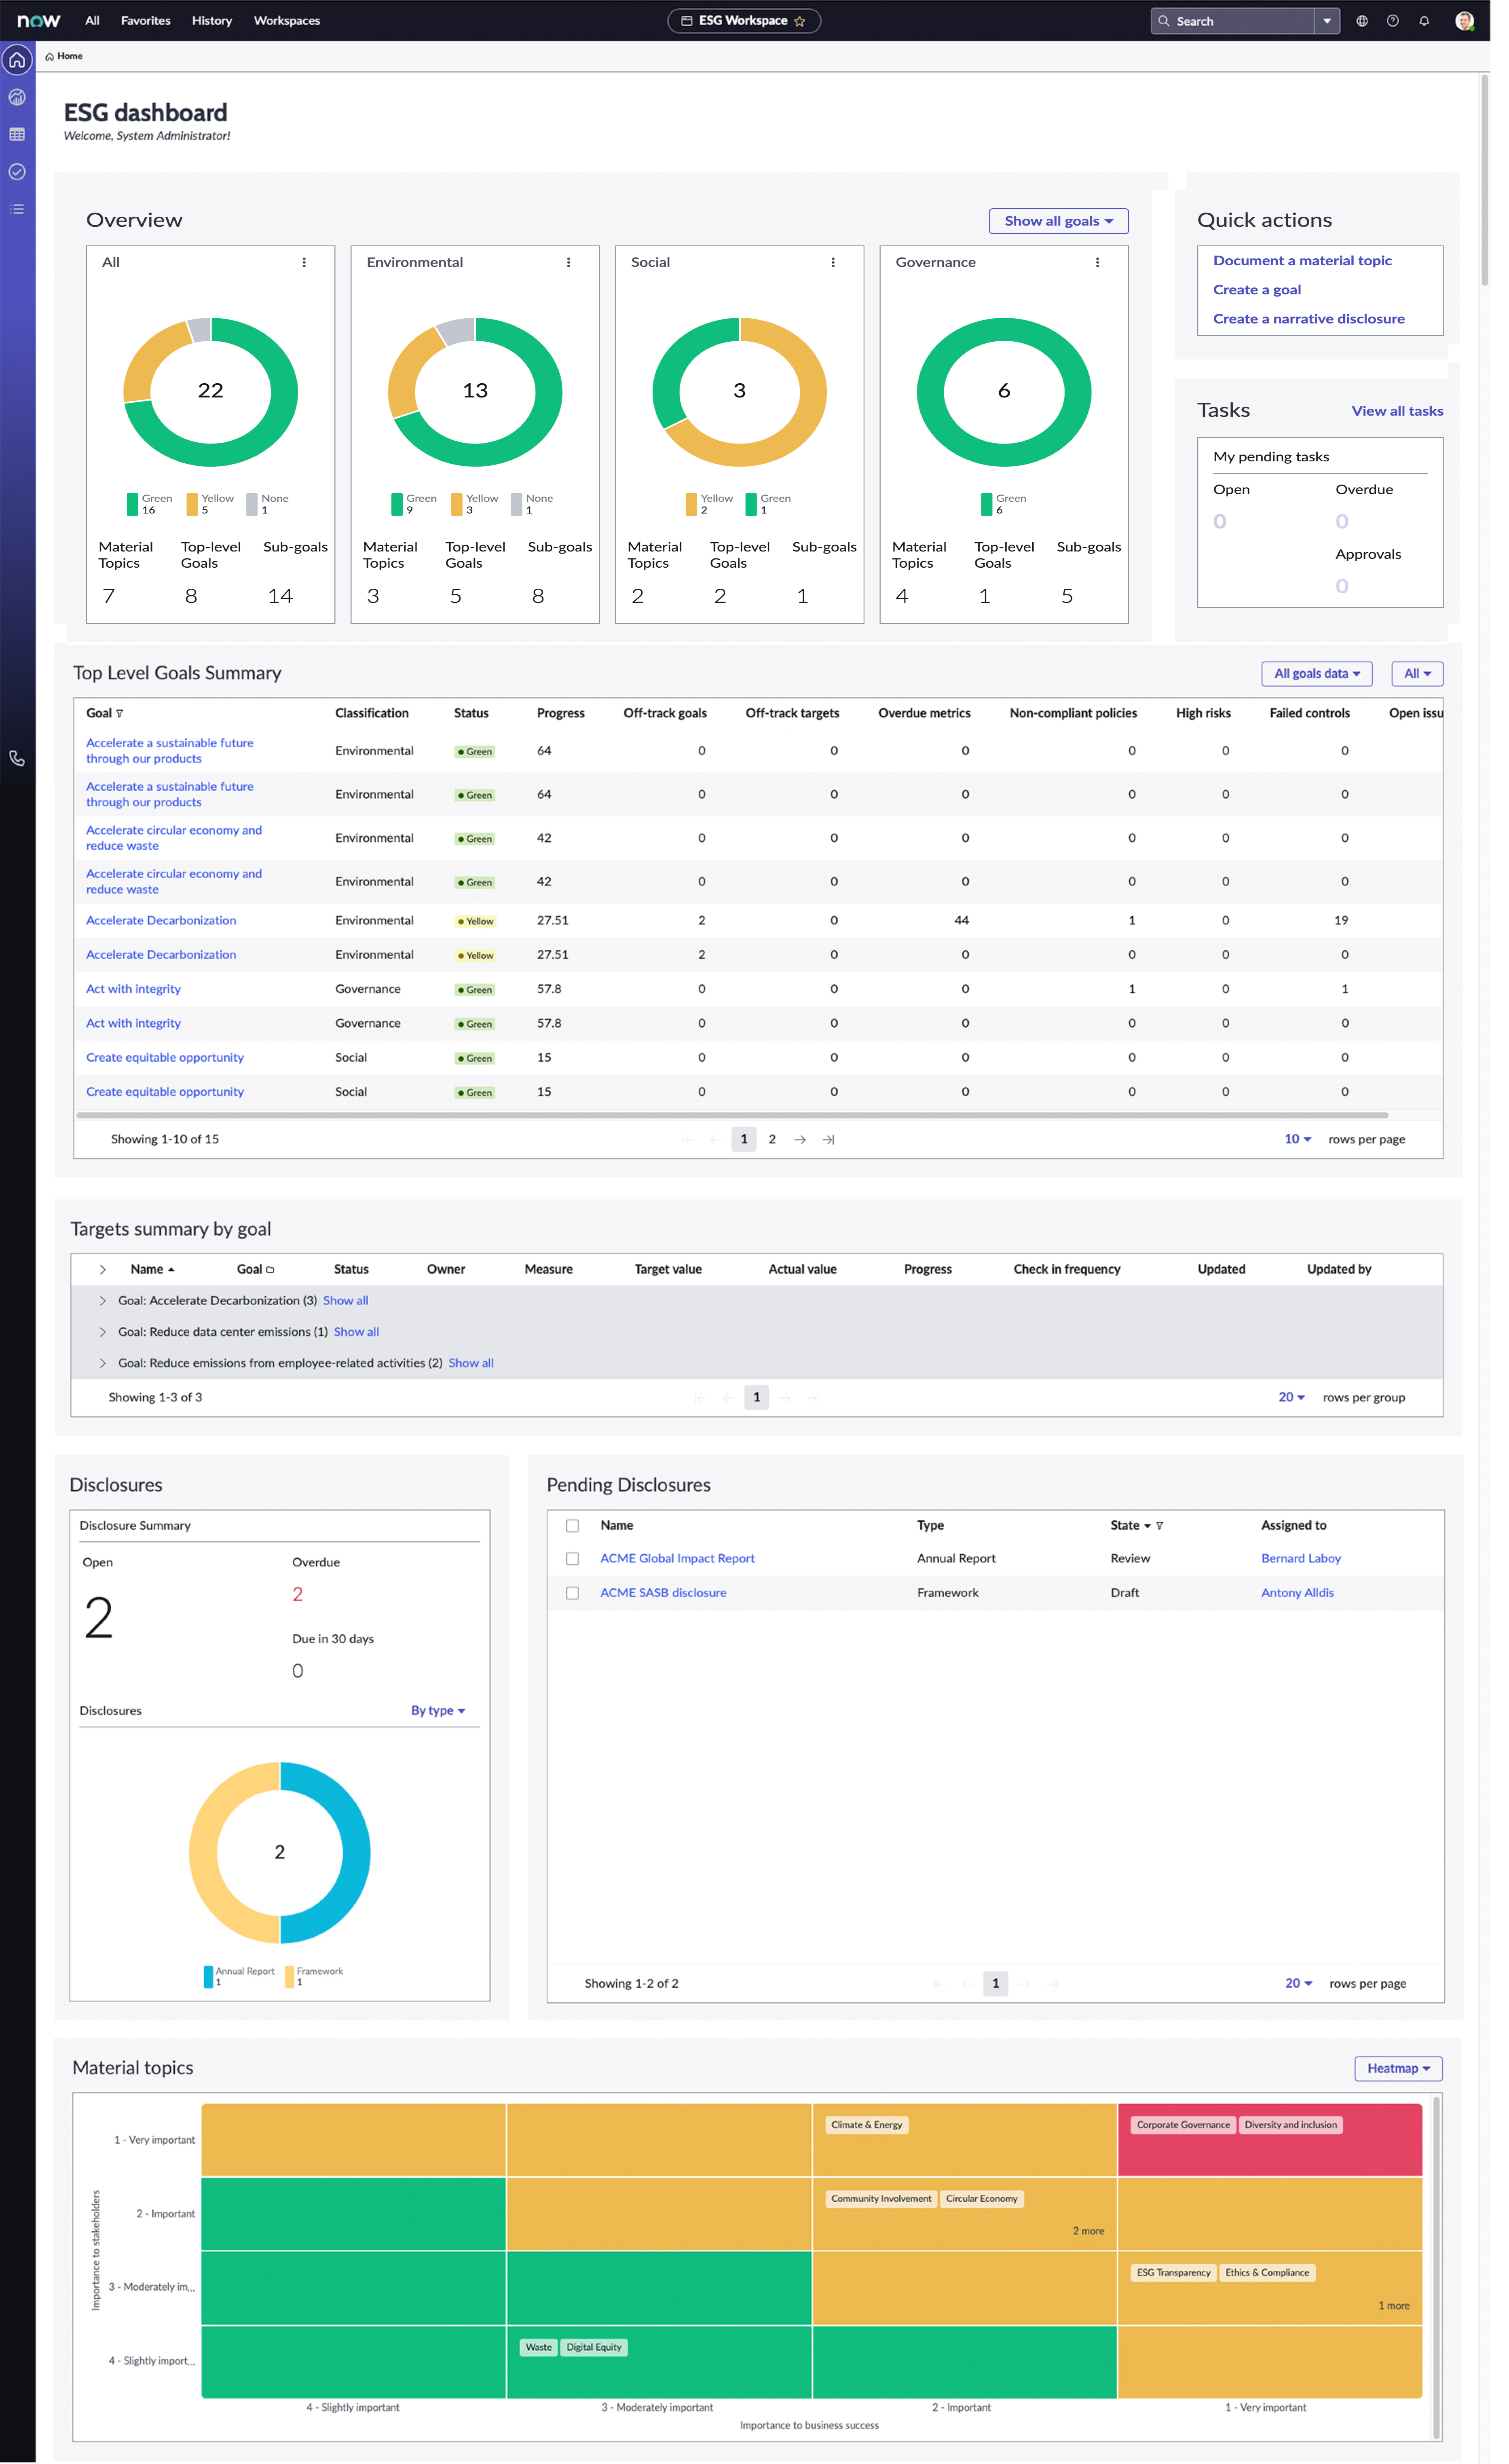Image resolution: width=1509 pixels, height=2464 pixels.
Task: Click Create a narrative disclosure
Action: 1309,319
